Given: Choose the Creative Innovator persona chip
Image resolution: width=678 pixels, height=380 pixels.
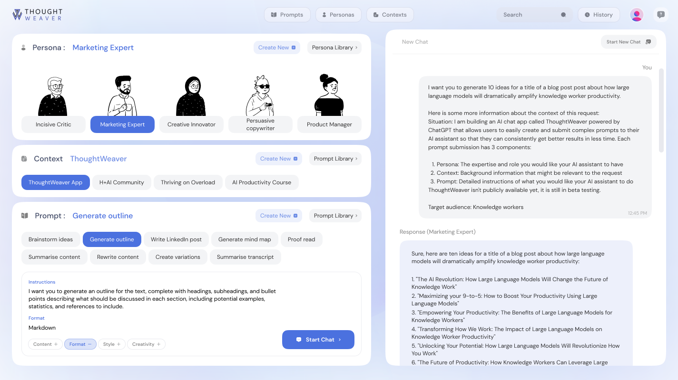Looking at the screenshot, I should click(191, 124).
